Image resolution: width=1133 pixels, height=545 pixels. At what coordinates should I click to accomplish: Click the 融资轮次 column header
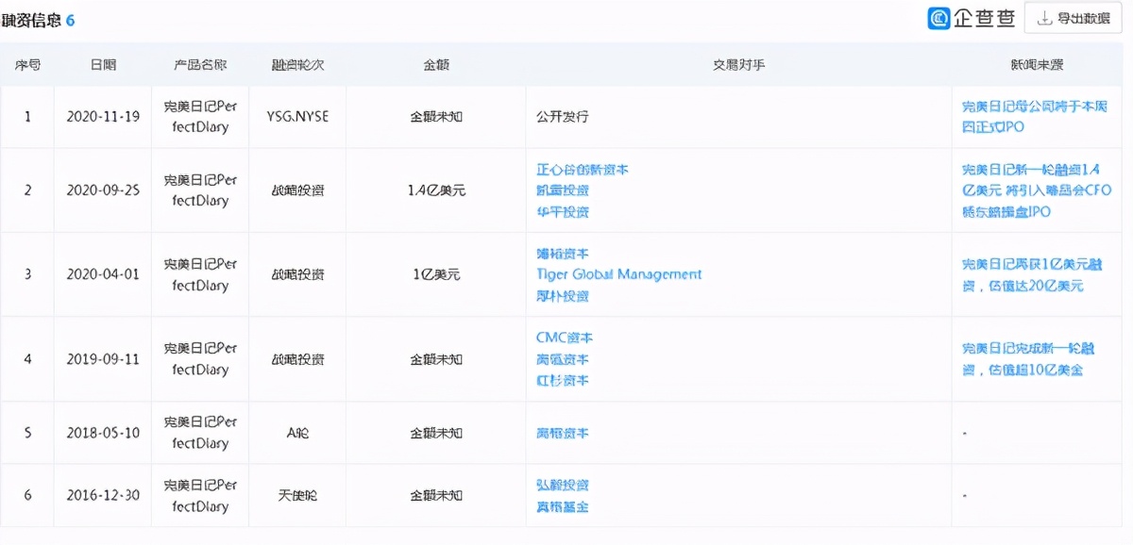click(297, 65)
